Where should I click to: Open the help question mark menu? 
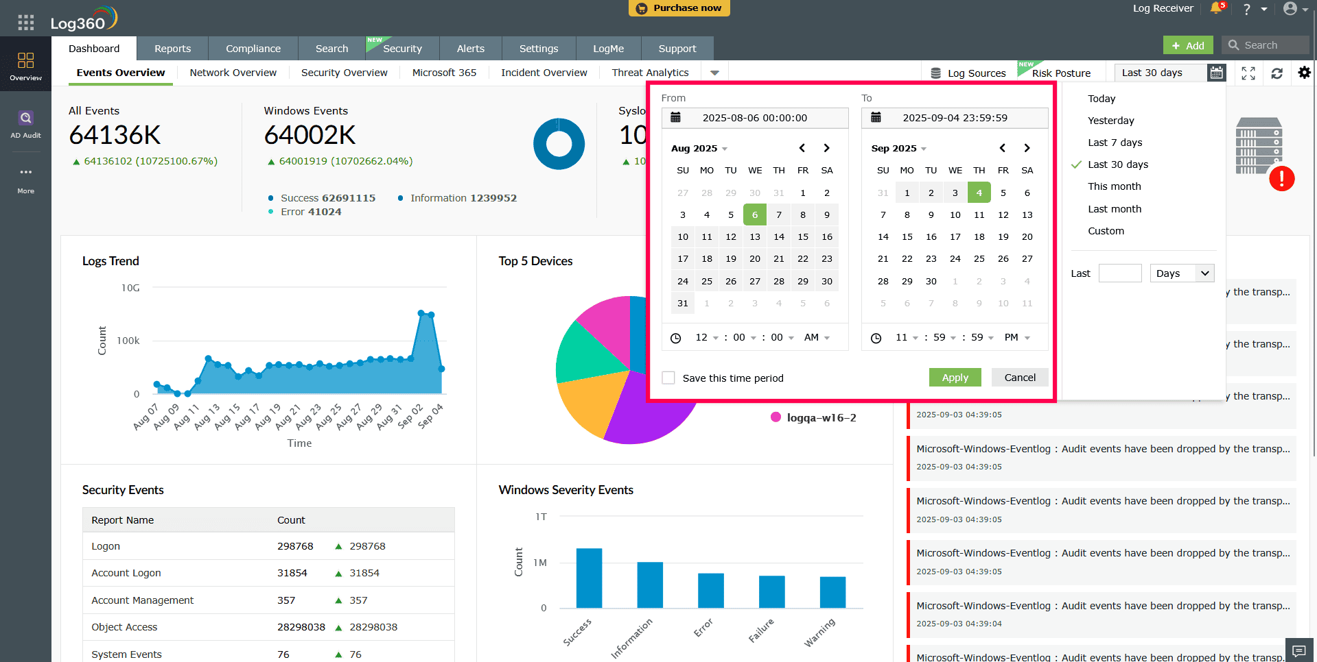tap(1247, 9)
